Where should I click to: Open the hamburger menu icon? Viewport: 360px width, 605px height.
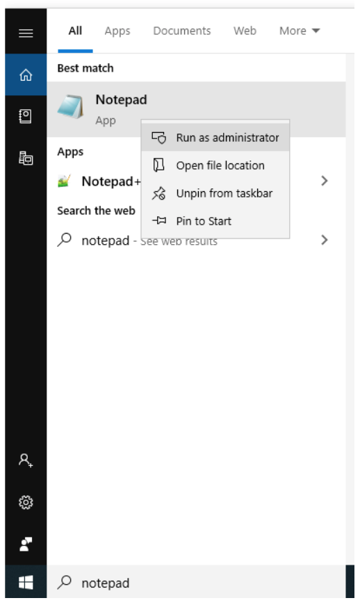26,33
